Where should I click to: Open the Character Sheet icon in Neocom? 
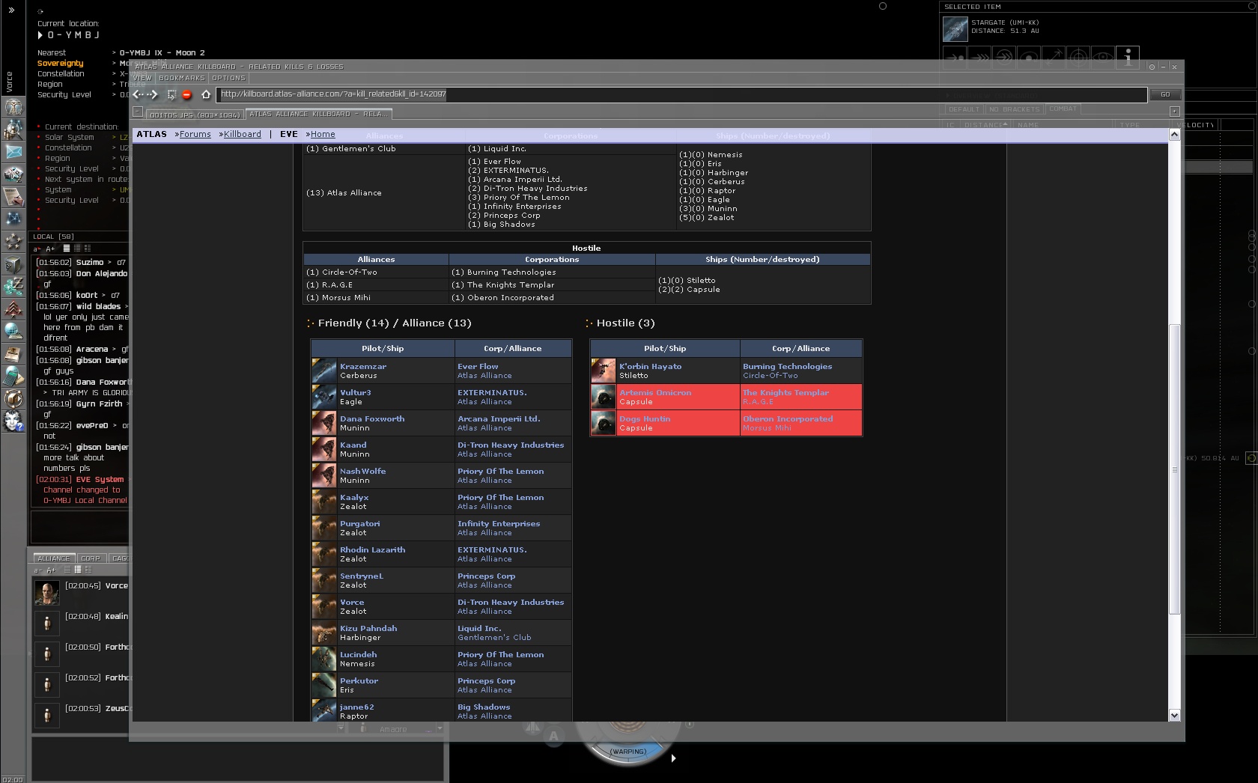click(13, 107)
